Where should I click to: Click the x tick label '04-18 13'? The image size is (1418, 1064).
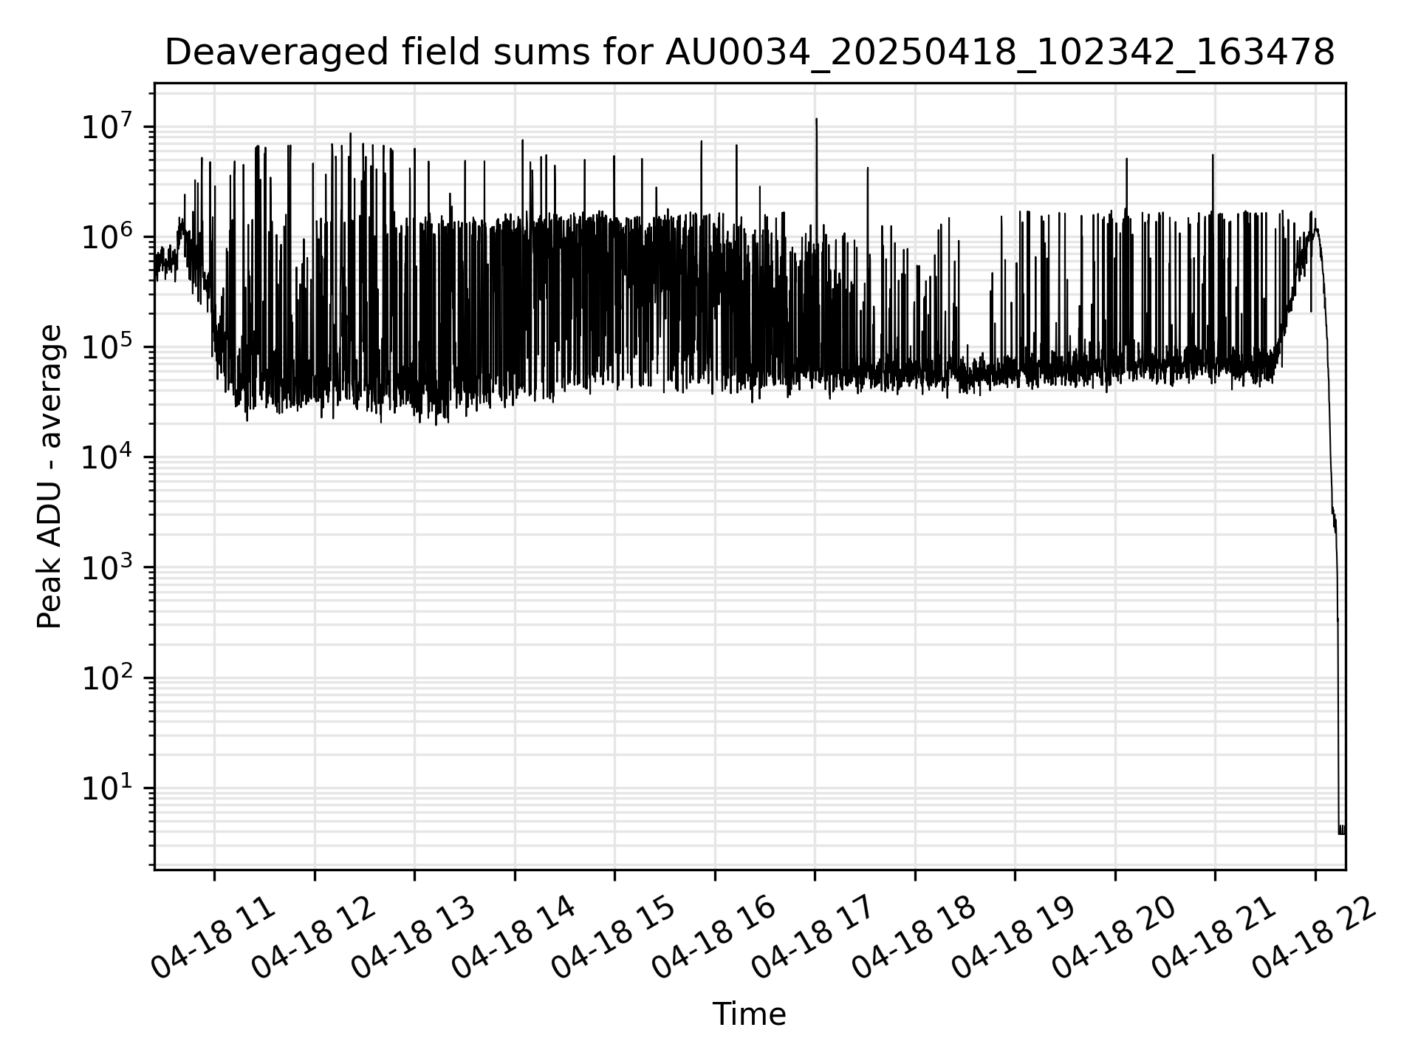coord(413,938)
